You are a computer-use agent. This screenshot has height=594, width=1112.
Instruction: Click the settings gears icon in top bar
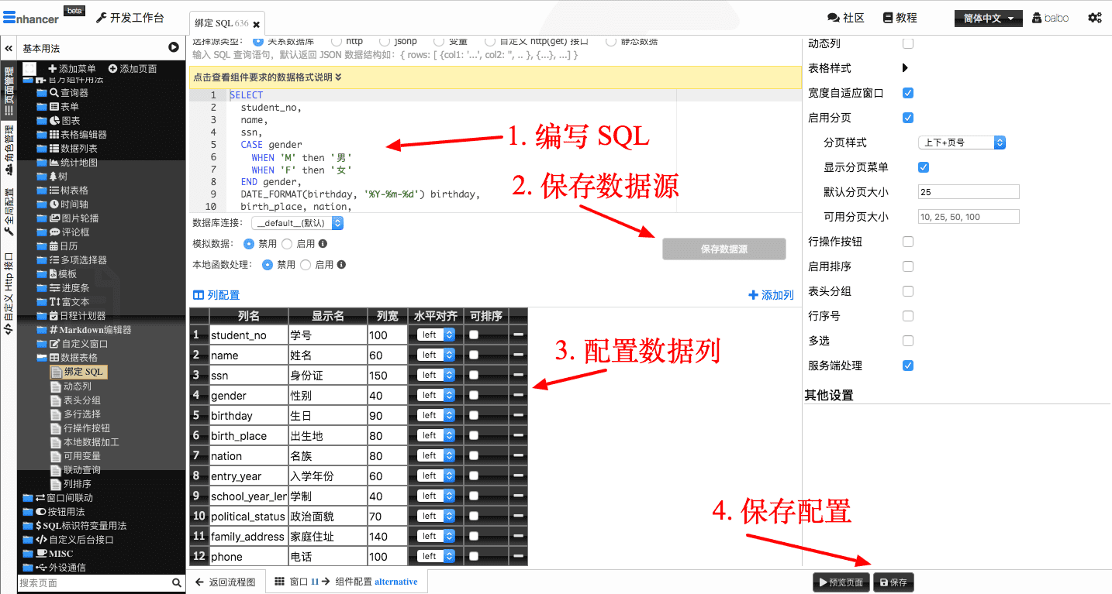pyautogui.click(x=1094, y=18)
